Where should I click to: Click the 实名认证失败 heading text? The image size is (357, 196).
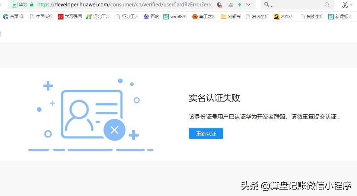tap(214, 98)
